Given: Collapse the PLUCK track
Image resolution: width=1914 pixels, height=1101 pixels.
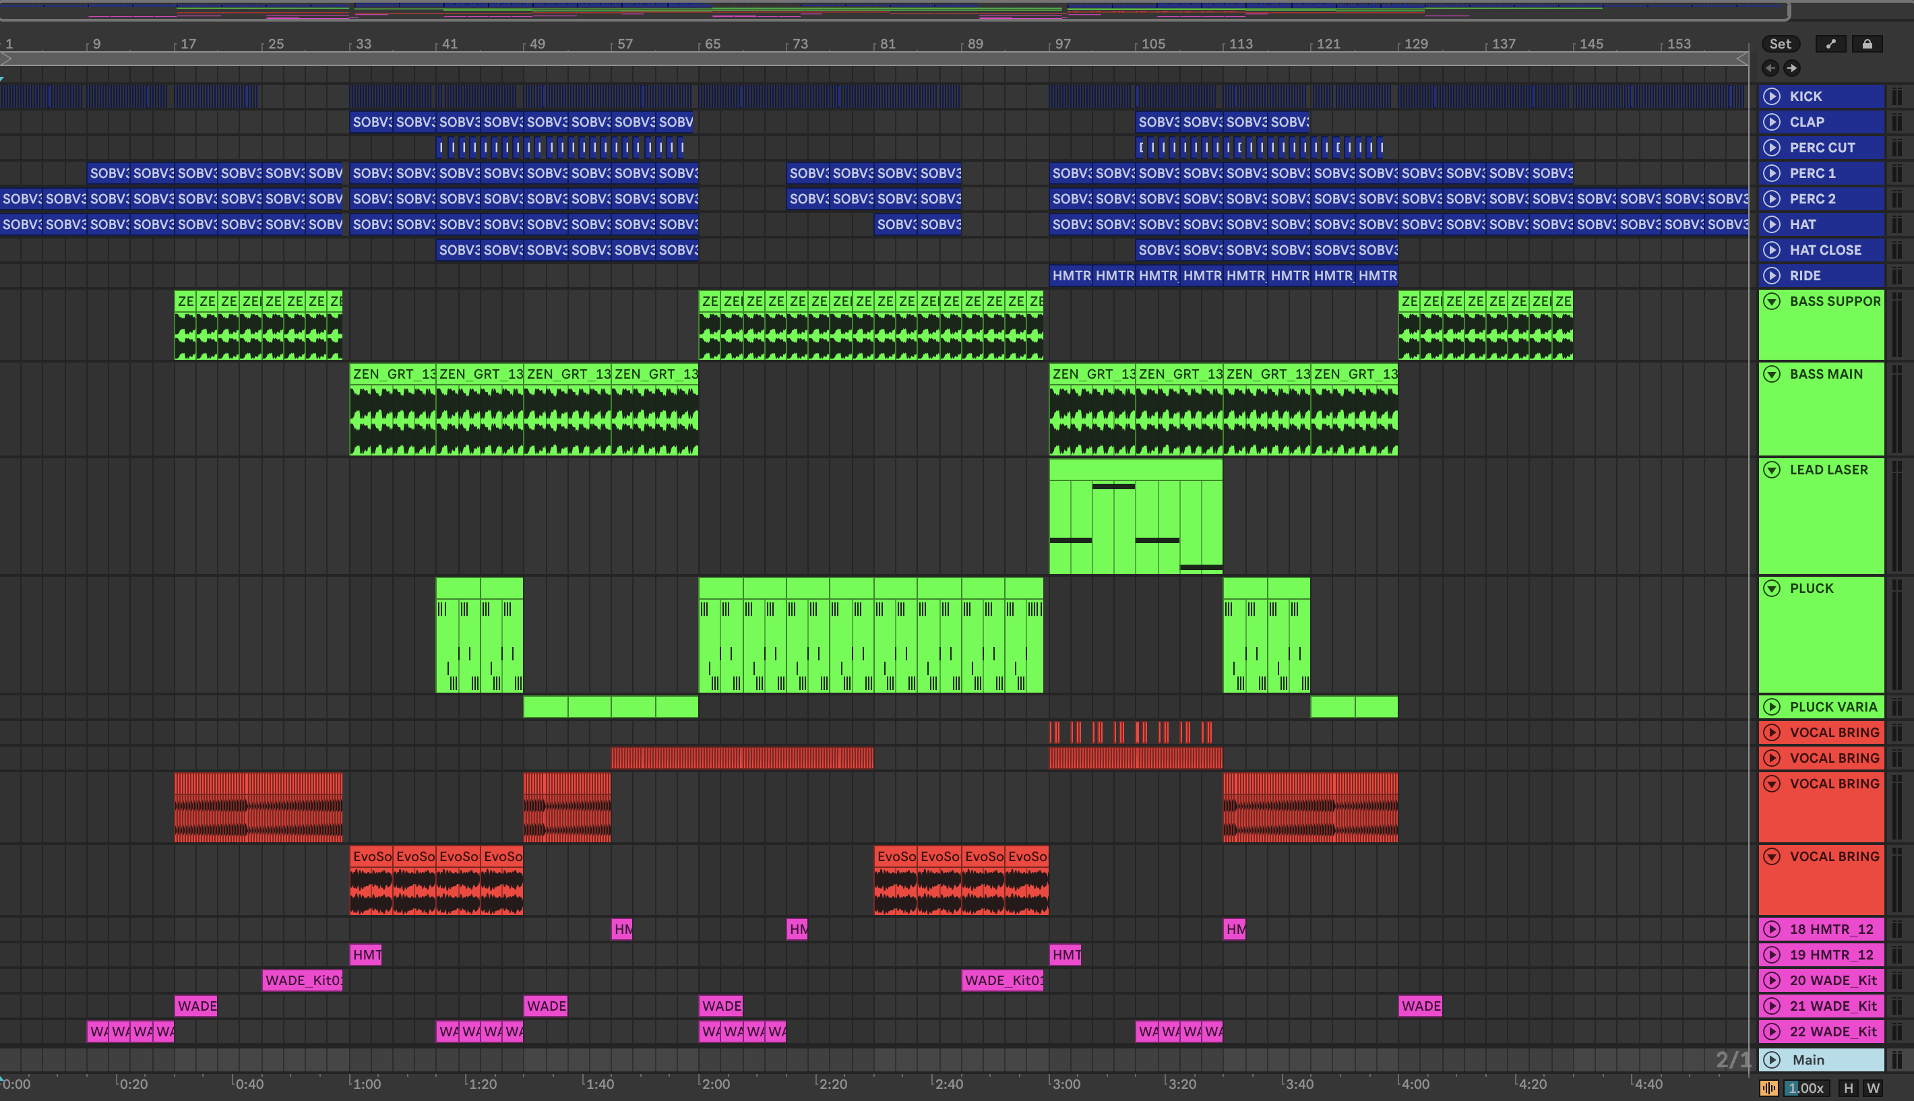Looking at the screenshot, I should tap(1772, 588).
